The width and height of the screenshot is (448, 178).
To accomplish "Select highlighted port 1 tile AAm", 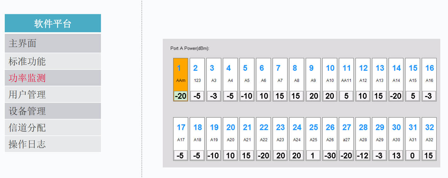I will [x=181, y=79].
